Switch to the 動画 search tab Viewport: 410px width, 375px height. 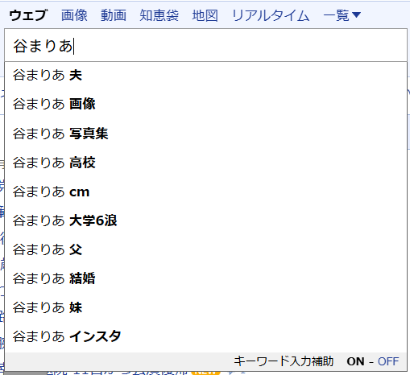click(x=114, y=15)
